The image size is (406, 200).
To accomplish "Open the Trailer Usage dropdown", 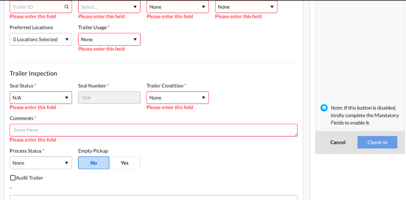I will pyautogui.click(x=109, y=40).
